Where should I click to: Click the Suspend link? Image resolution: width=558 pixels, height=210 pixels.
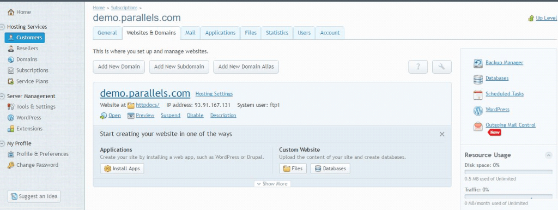[x=171, y=116]
